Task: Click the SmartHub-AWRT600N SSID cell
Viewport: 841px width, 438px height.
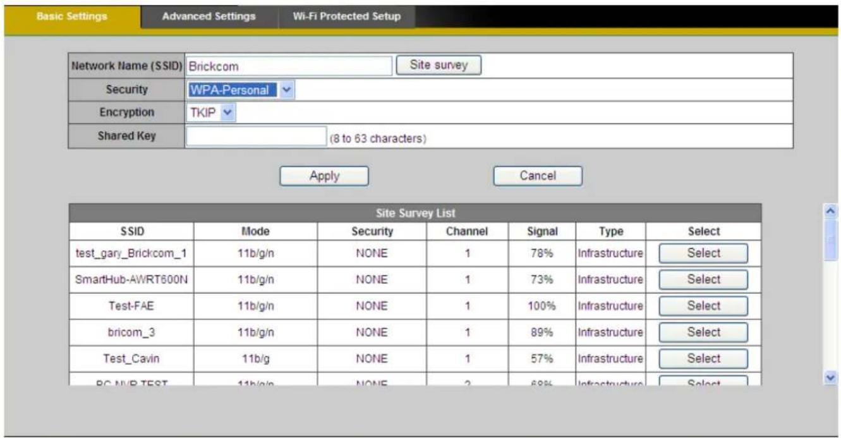Action: click(x=131, y=280)
